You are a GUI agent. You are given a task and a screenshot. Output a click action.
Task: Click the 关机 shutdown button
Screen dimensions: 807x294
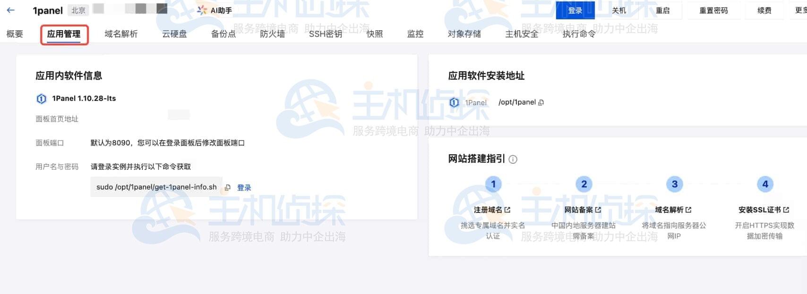point(619,10)
